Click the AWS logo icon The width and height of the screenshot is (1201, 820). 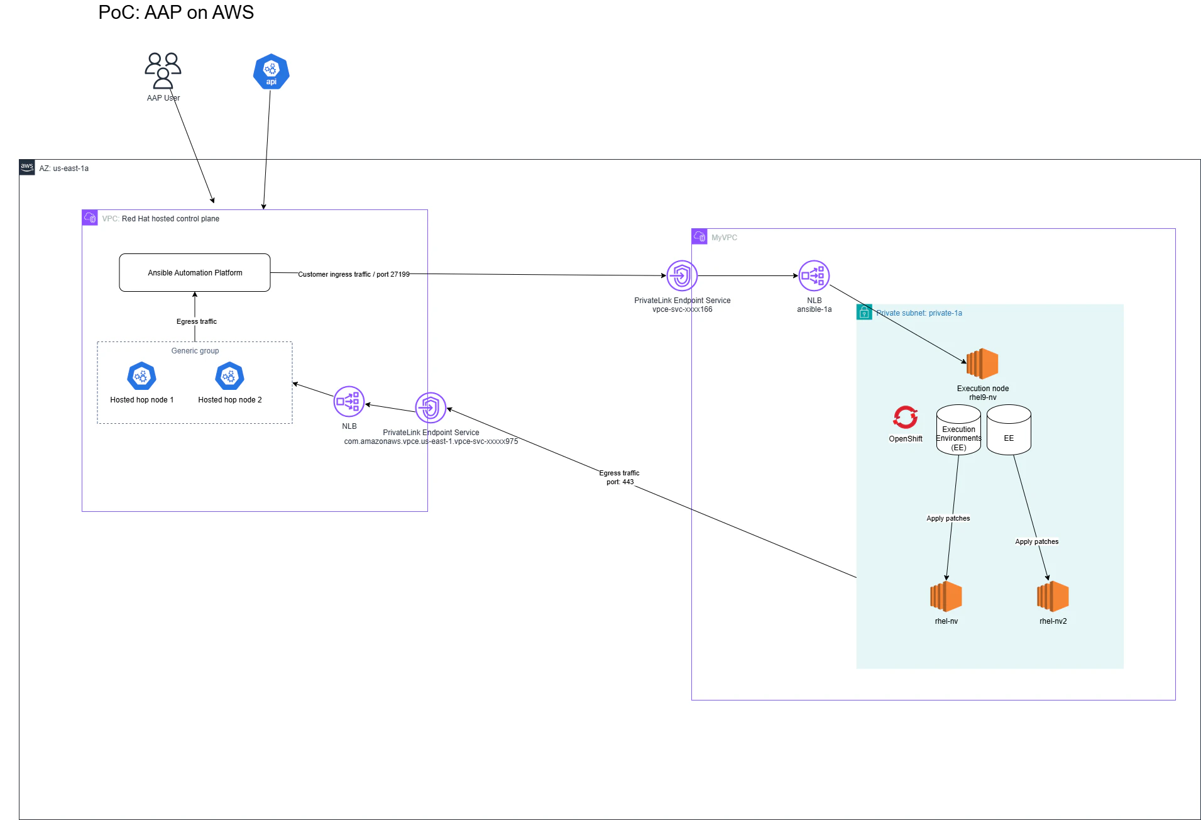click(27, 167)
